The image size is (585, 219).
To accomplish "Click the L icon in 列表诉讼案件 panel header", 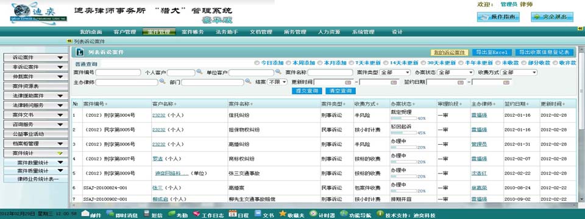I will point(79,52).
